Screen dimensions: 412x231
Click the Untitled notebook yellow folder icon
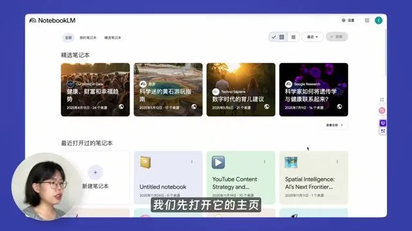coord(145,162)
